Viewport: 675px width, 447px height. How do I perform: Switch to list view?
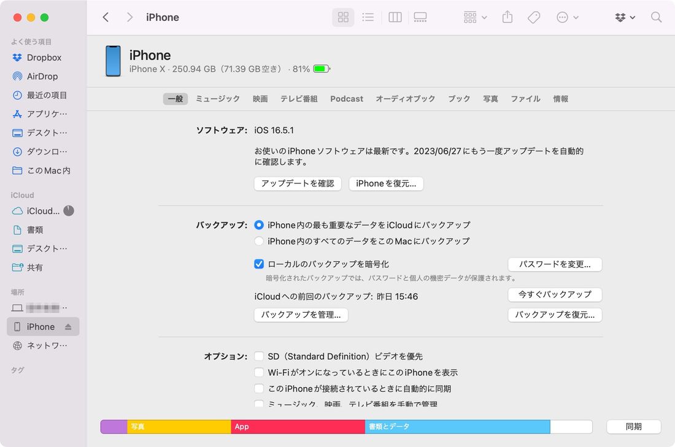point(368,17)
